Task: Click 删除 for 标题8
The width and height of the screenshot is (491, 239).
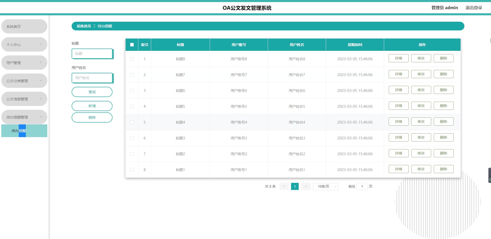Action: click(443, 58)
